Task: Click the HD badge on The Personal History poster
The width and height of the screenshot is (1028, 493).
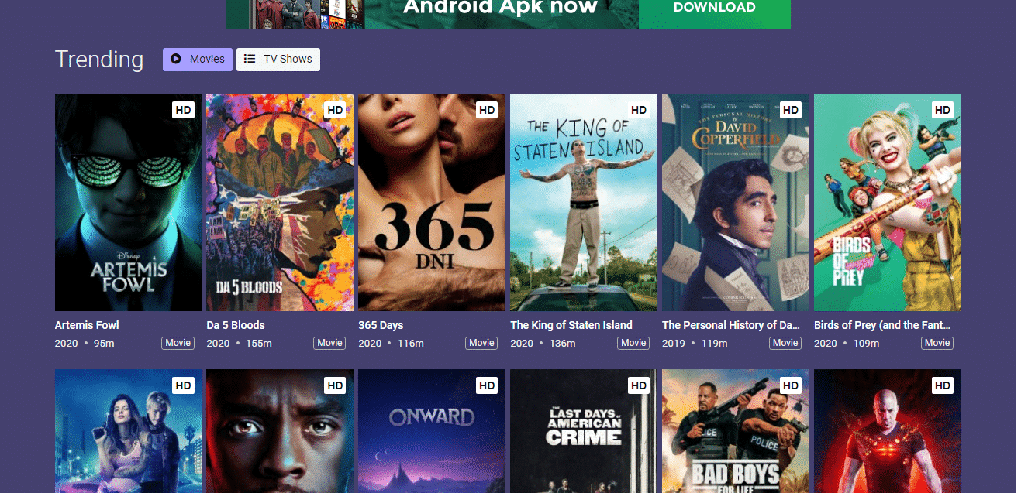Action: (x=790, y=109)
